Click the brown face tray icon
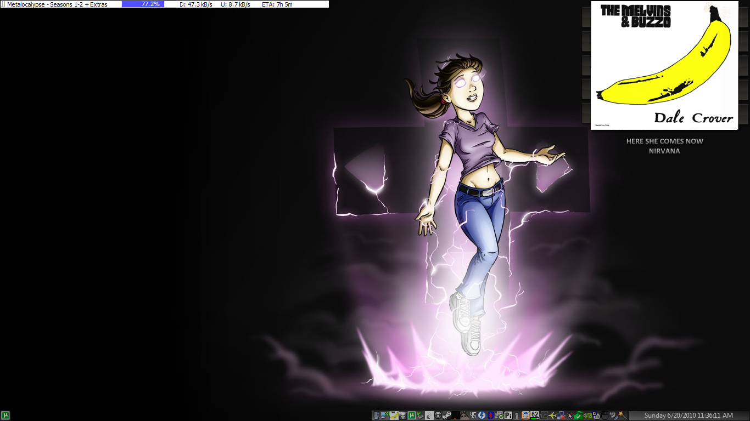The width and height of the screenshot is (750, 421). 464,416
